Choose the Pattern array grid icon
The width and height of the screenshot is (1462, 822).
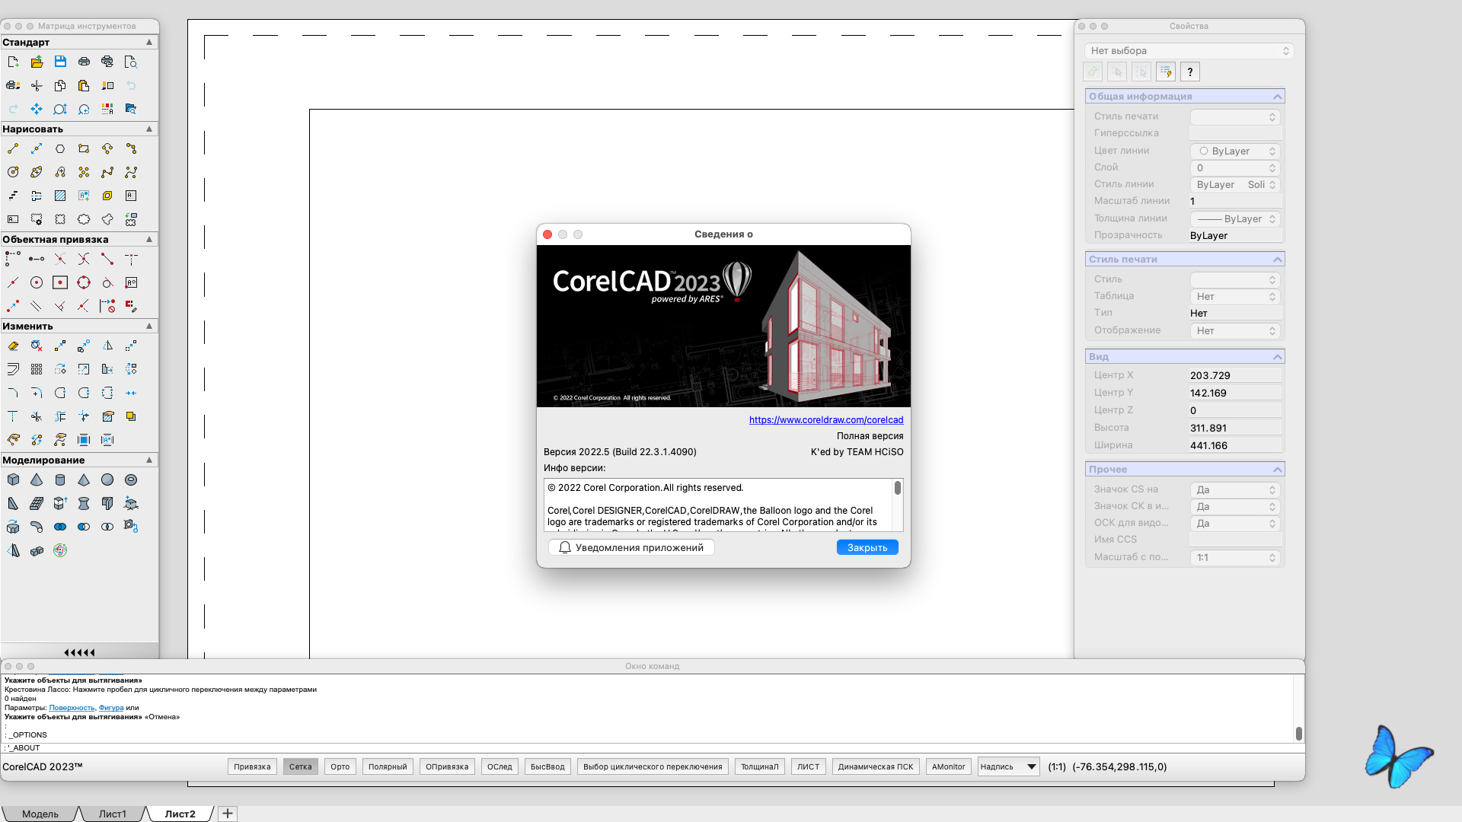pyautogui.click(x=37, y=369)
